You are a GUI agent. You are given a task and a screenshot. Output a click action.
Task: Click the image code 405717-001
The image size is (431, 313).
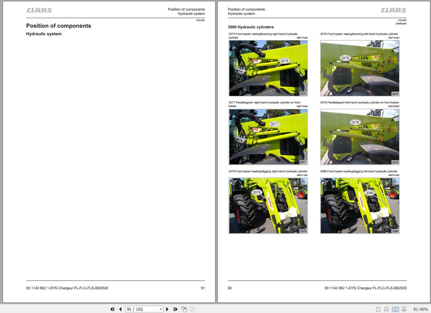302,38
